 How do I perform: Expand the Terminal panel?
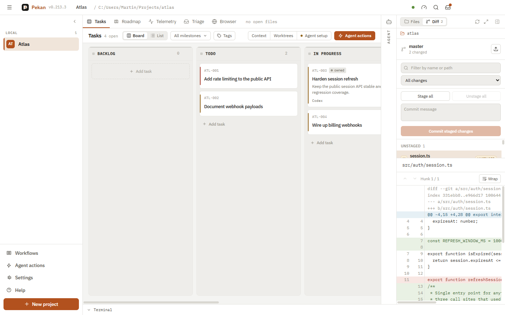(x=100, y=310)
